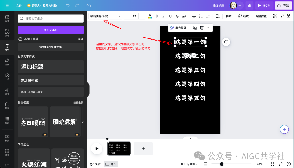Click 添加一小段正文文字 style
This screenshot has height=168, width=294.
click(x=51, y=92)
